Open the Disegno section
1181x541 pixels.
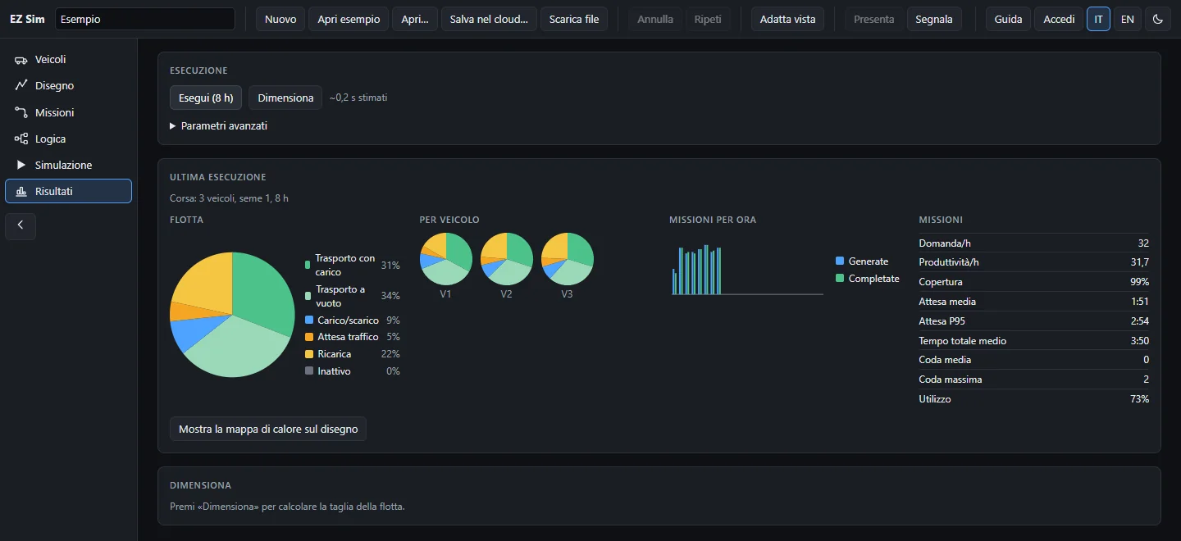click(68, 85)
